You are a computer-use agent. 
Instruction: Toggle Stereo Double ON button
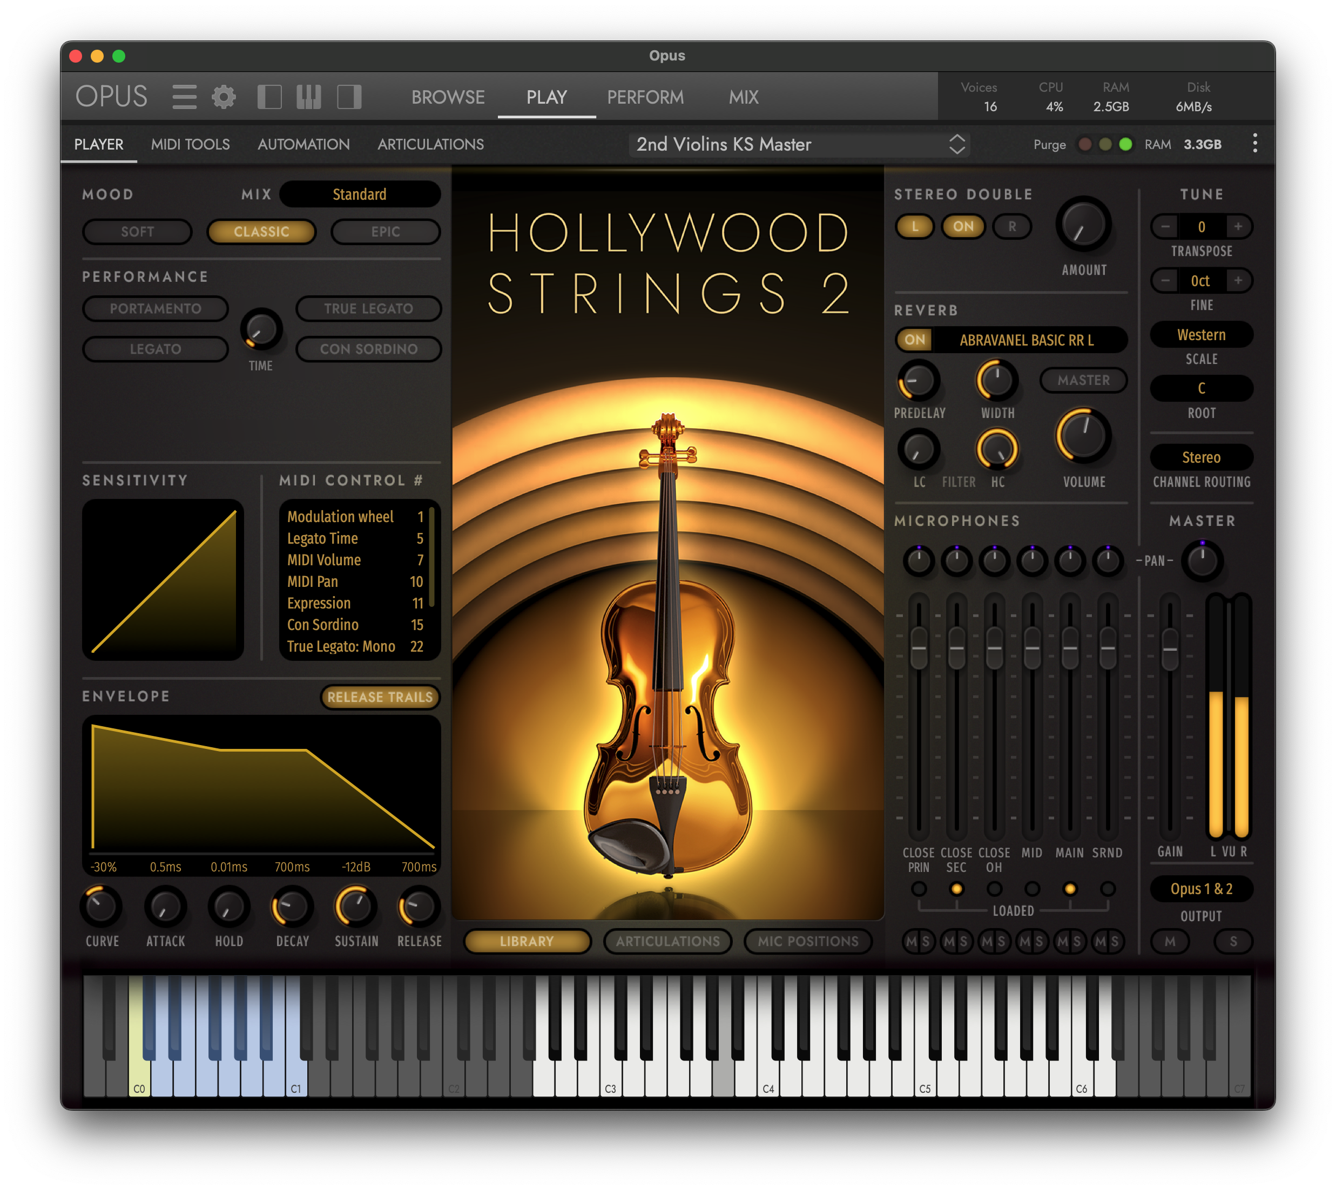pyautogui.click(x=963, y=226)
